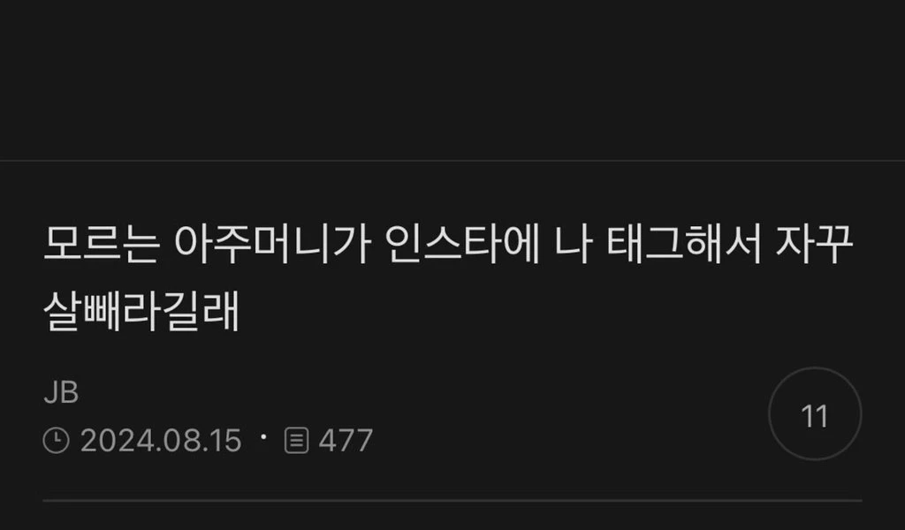
Task: Click the dot separator between date and views
Action: [x=263, y=437]
